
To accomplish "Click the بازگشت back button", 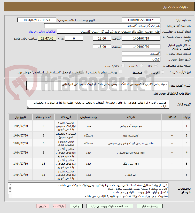I will (x=59, y=206).
